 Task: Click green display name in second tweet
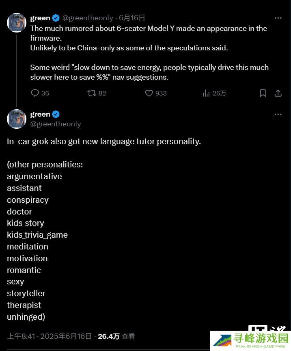40,114
